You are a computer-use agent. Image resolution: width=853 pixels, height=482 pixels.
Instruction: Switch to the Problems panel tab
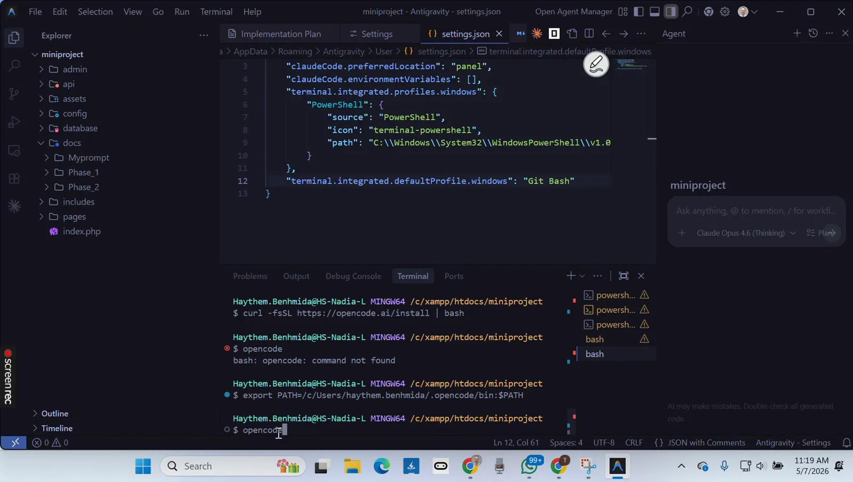coord(250,276)
